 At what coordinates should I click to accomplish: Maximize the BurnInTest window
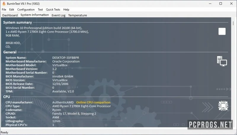click(221, 4)
